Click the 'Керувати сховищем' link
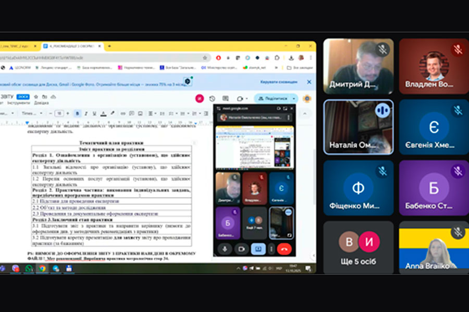 (x=279, y=82)
